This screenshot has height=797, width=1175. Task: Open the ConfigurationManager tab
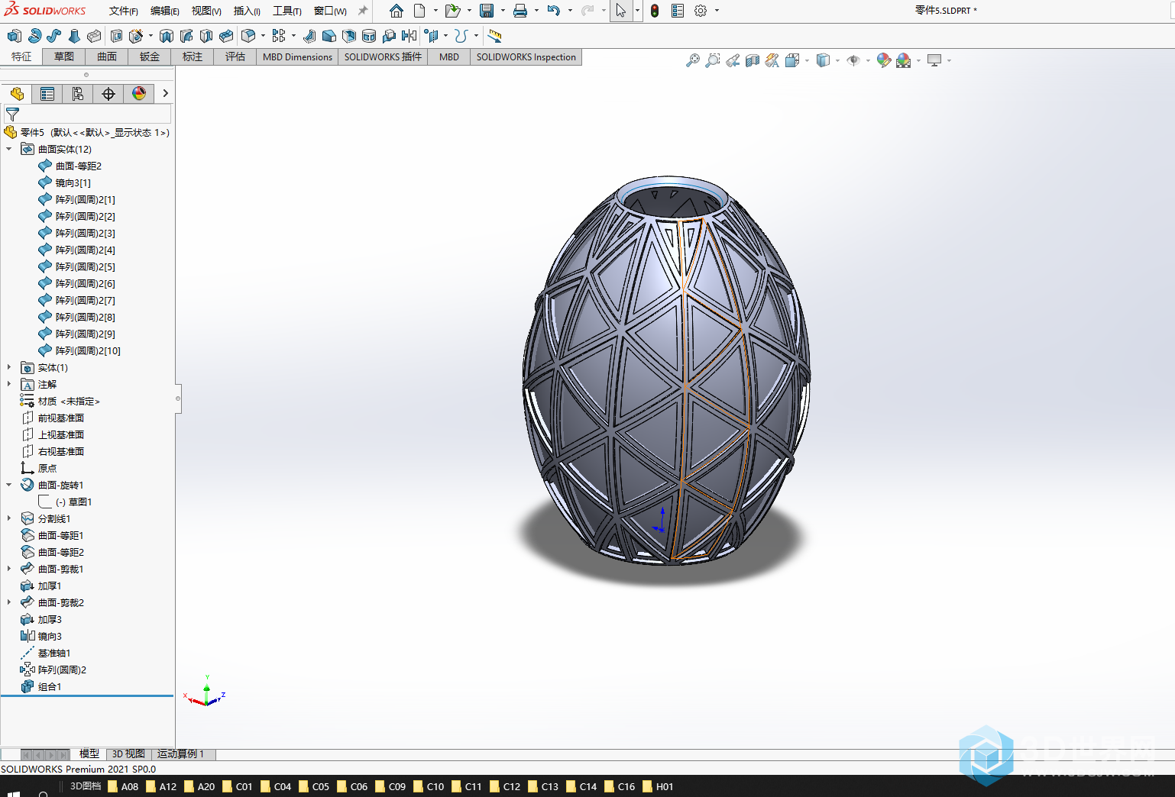[x=78, y=94]
